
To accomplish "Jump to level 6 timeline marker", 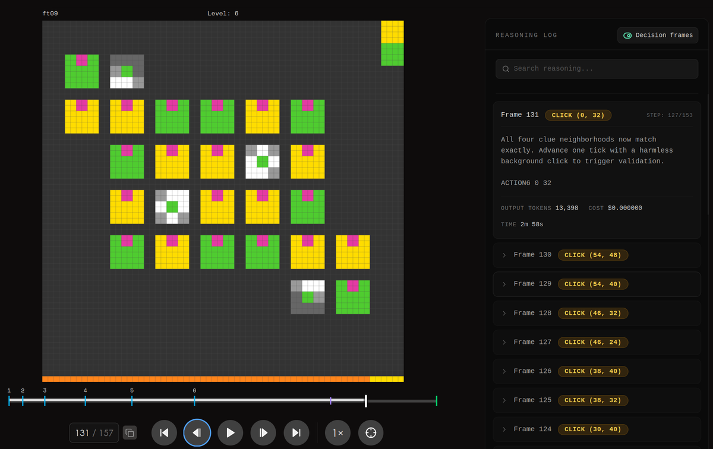I will (194, 400).
